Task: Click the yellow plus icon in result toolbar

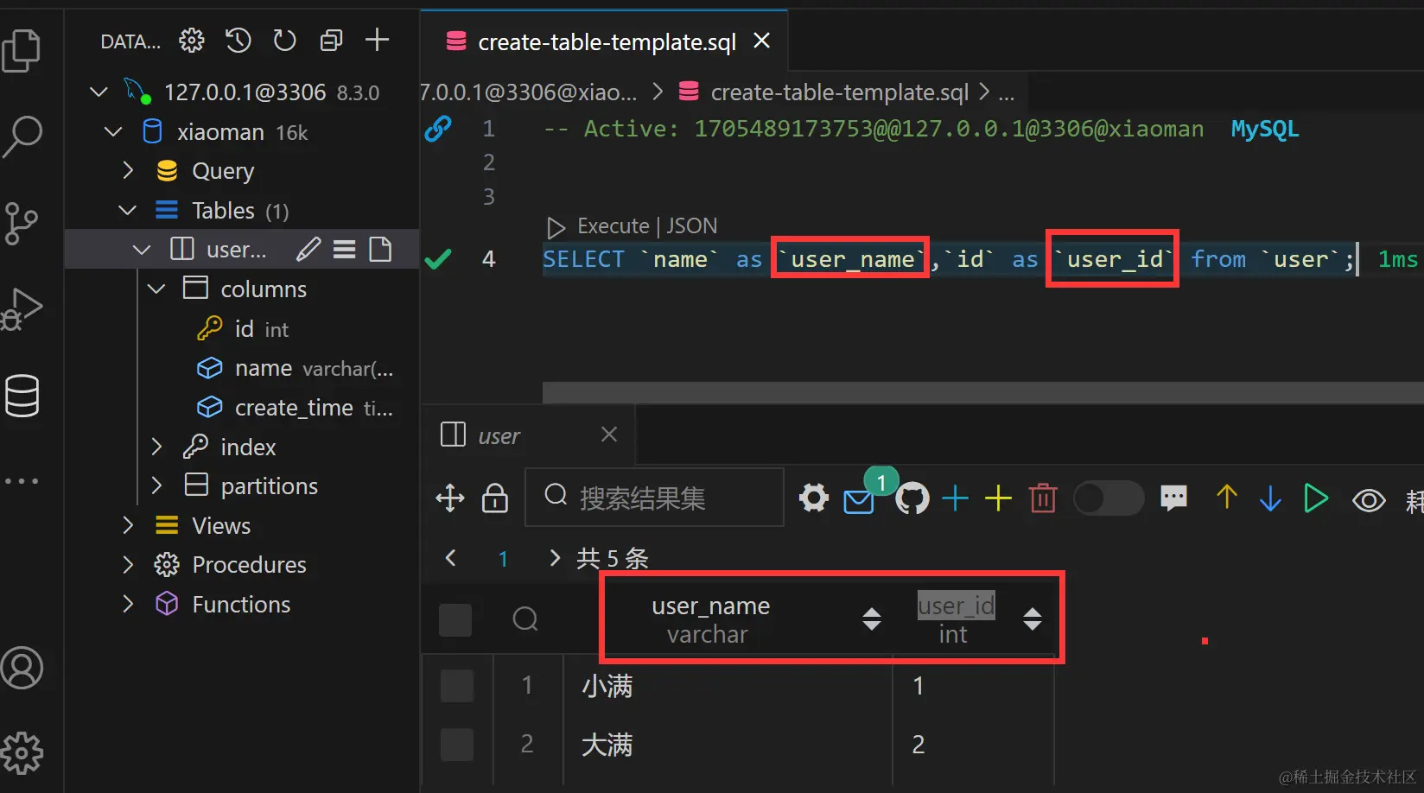Action: tap(998, 498)
